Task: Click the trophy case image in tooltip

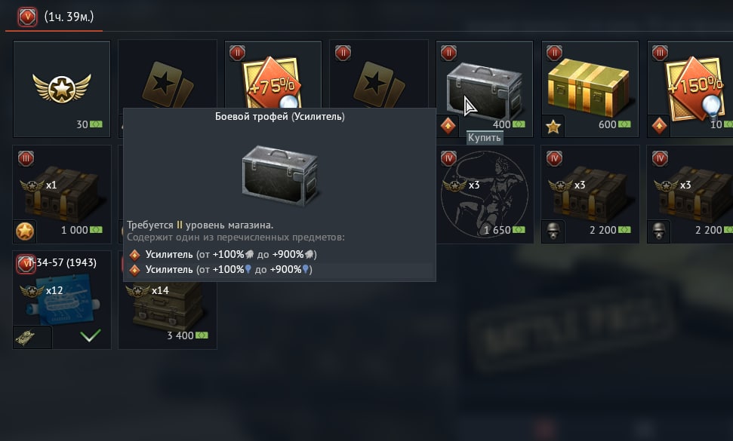Action: pyautogui.click(x=279, y=176)
